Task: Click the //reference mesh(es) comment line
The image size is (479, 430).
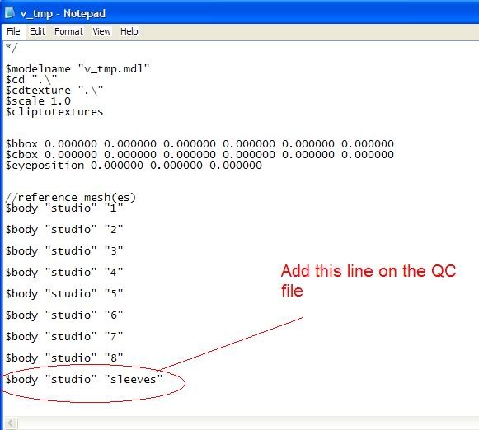Action: [71, 198]
